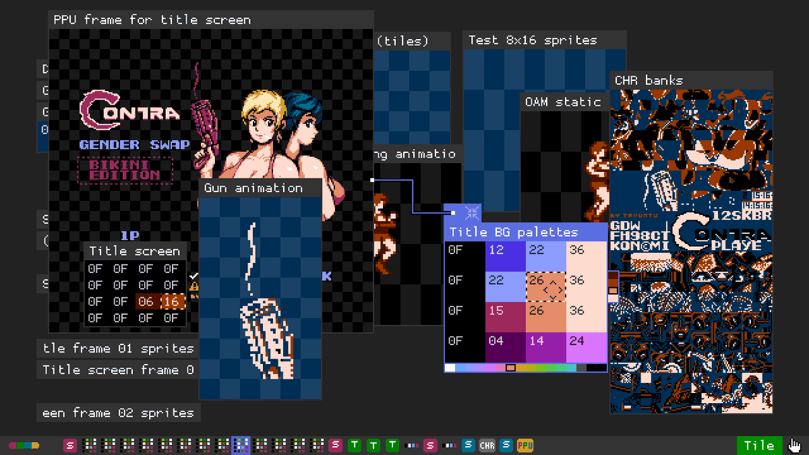The height and width of the screenshot is (455, 809).
Task: Select the Title BG palettes title bar
Action: tap(526, 232)
